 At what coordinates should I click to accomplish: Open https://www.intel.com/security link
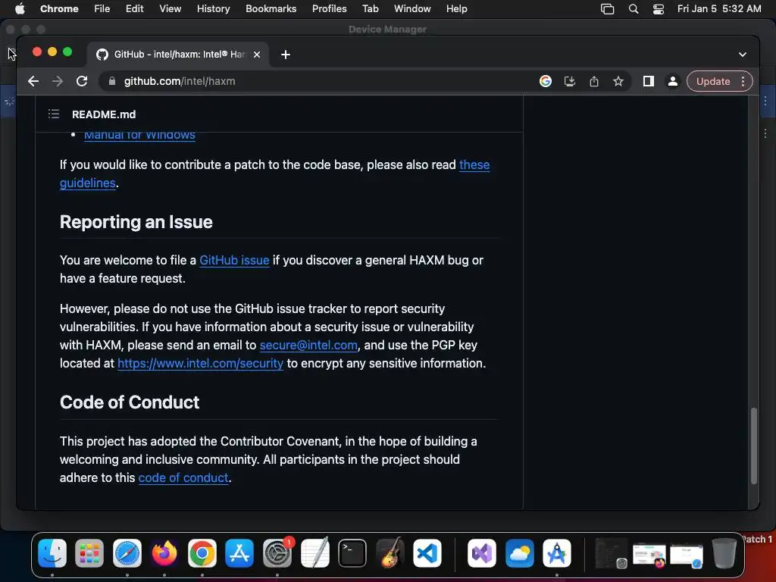(x=200, y=363)
